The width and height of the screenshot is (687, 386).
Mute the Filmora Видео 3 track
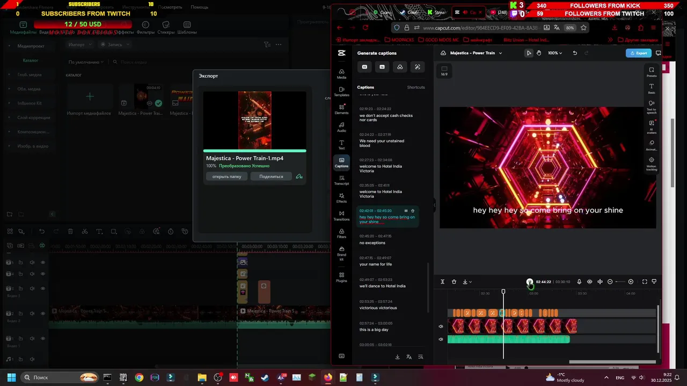click(x=32, y=288)
